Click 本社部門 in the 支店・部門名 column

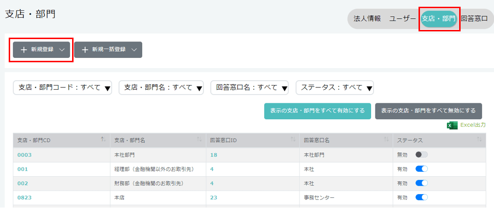click(124, 154)
